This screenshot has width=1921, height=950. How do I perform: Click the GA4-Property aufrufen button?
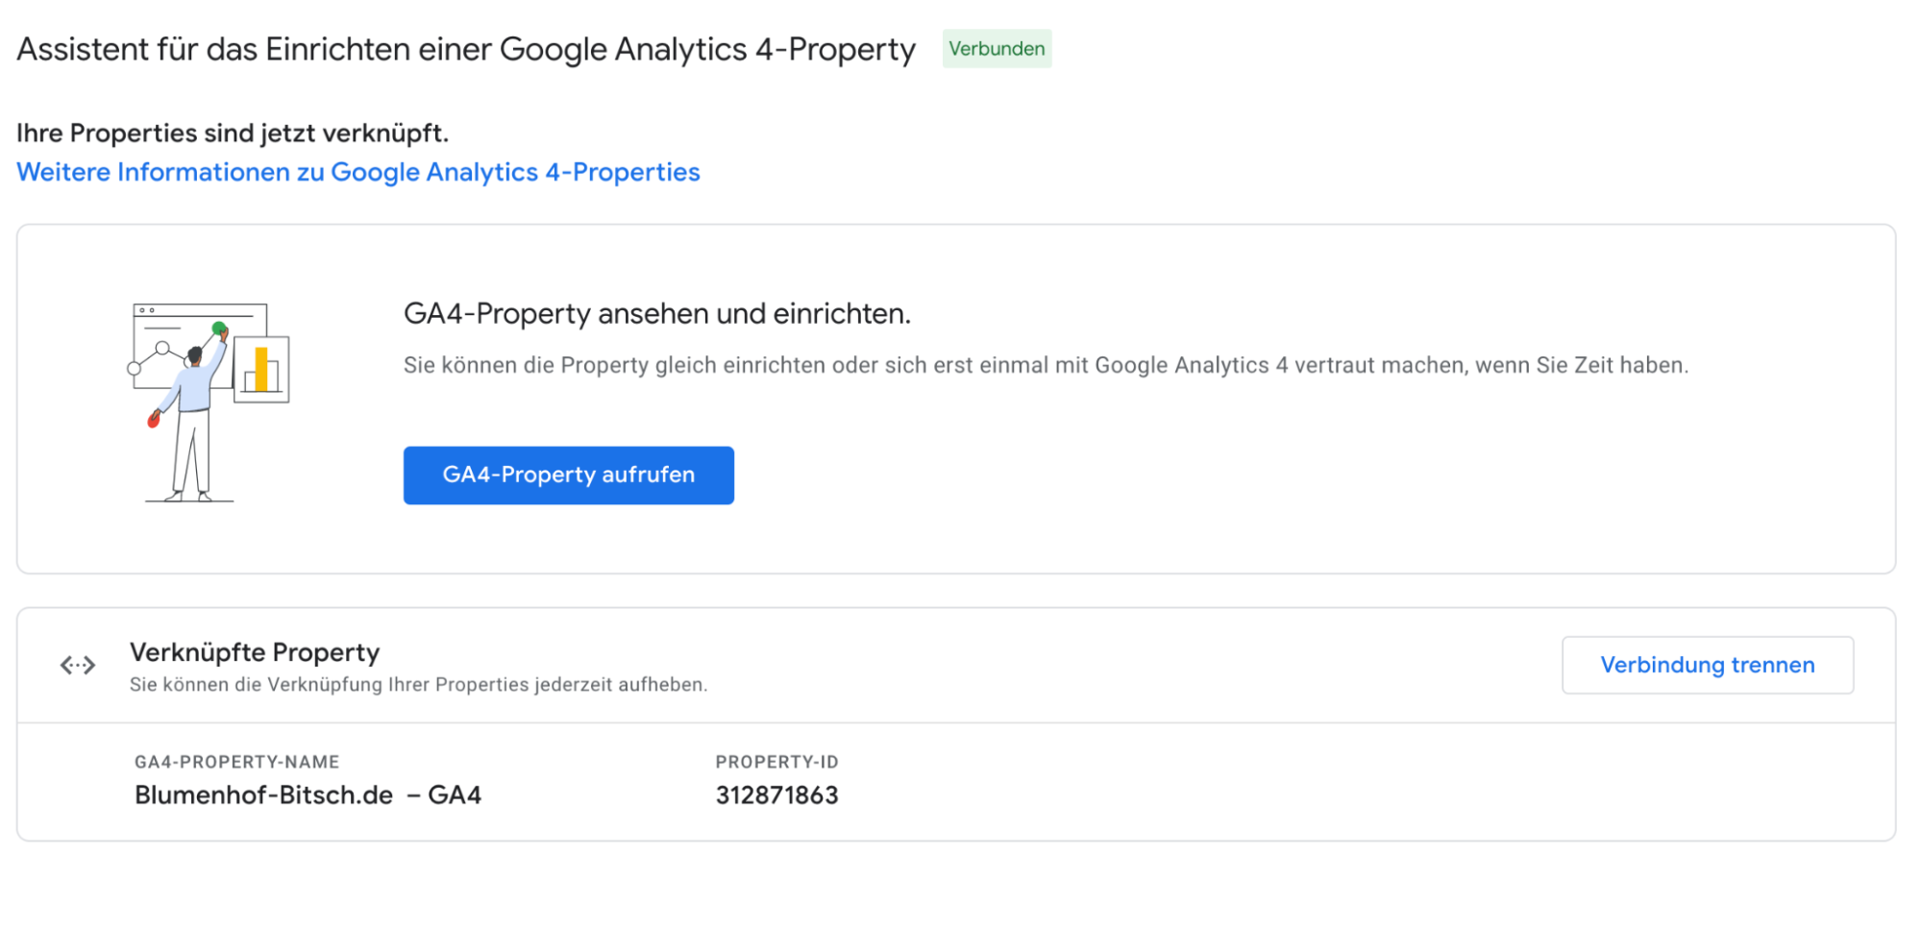(x=568, y=475)
